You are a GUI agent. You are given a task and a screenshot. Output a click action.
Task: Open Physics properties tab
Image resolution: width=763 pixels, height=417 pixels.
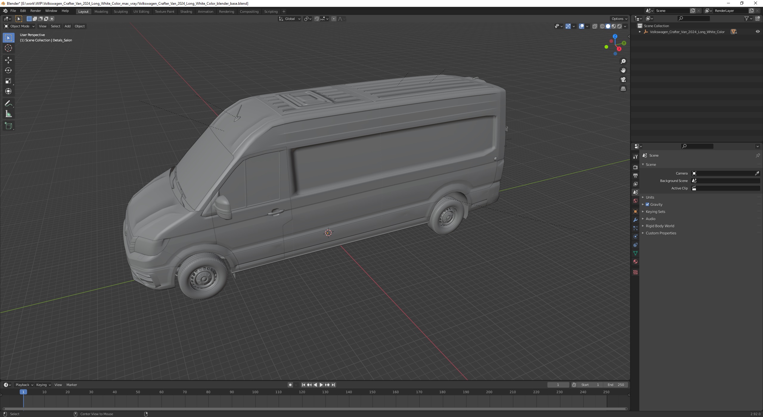click(635, 236)
